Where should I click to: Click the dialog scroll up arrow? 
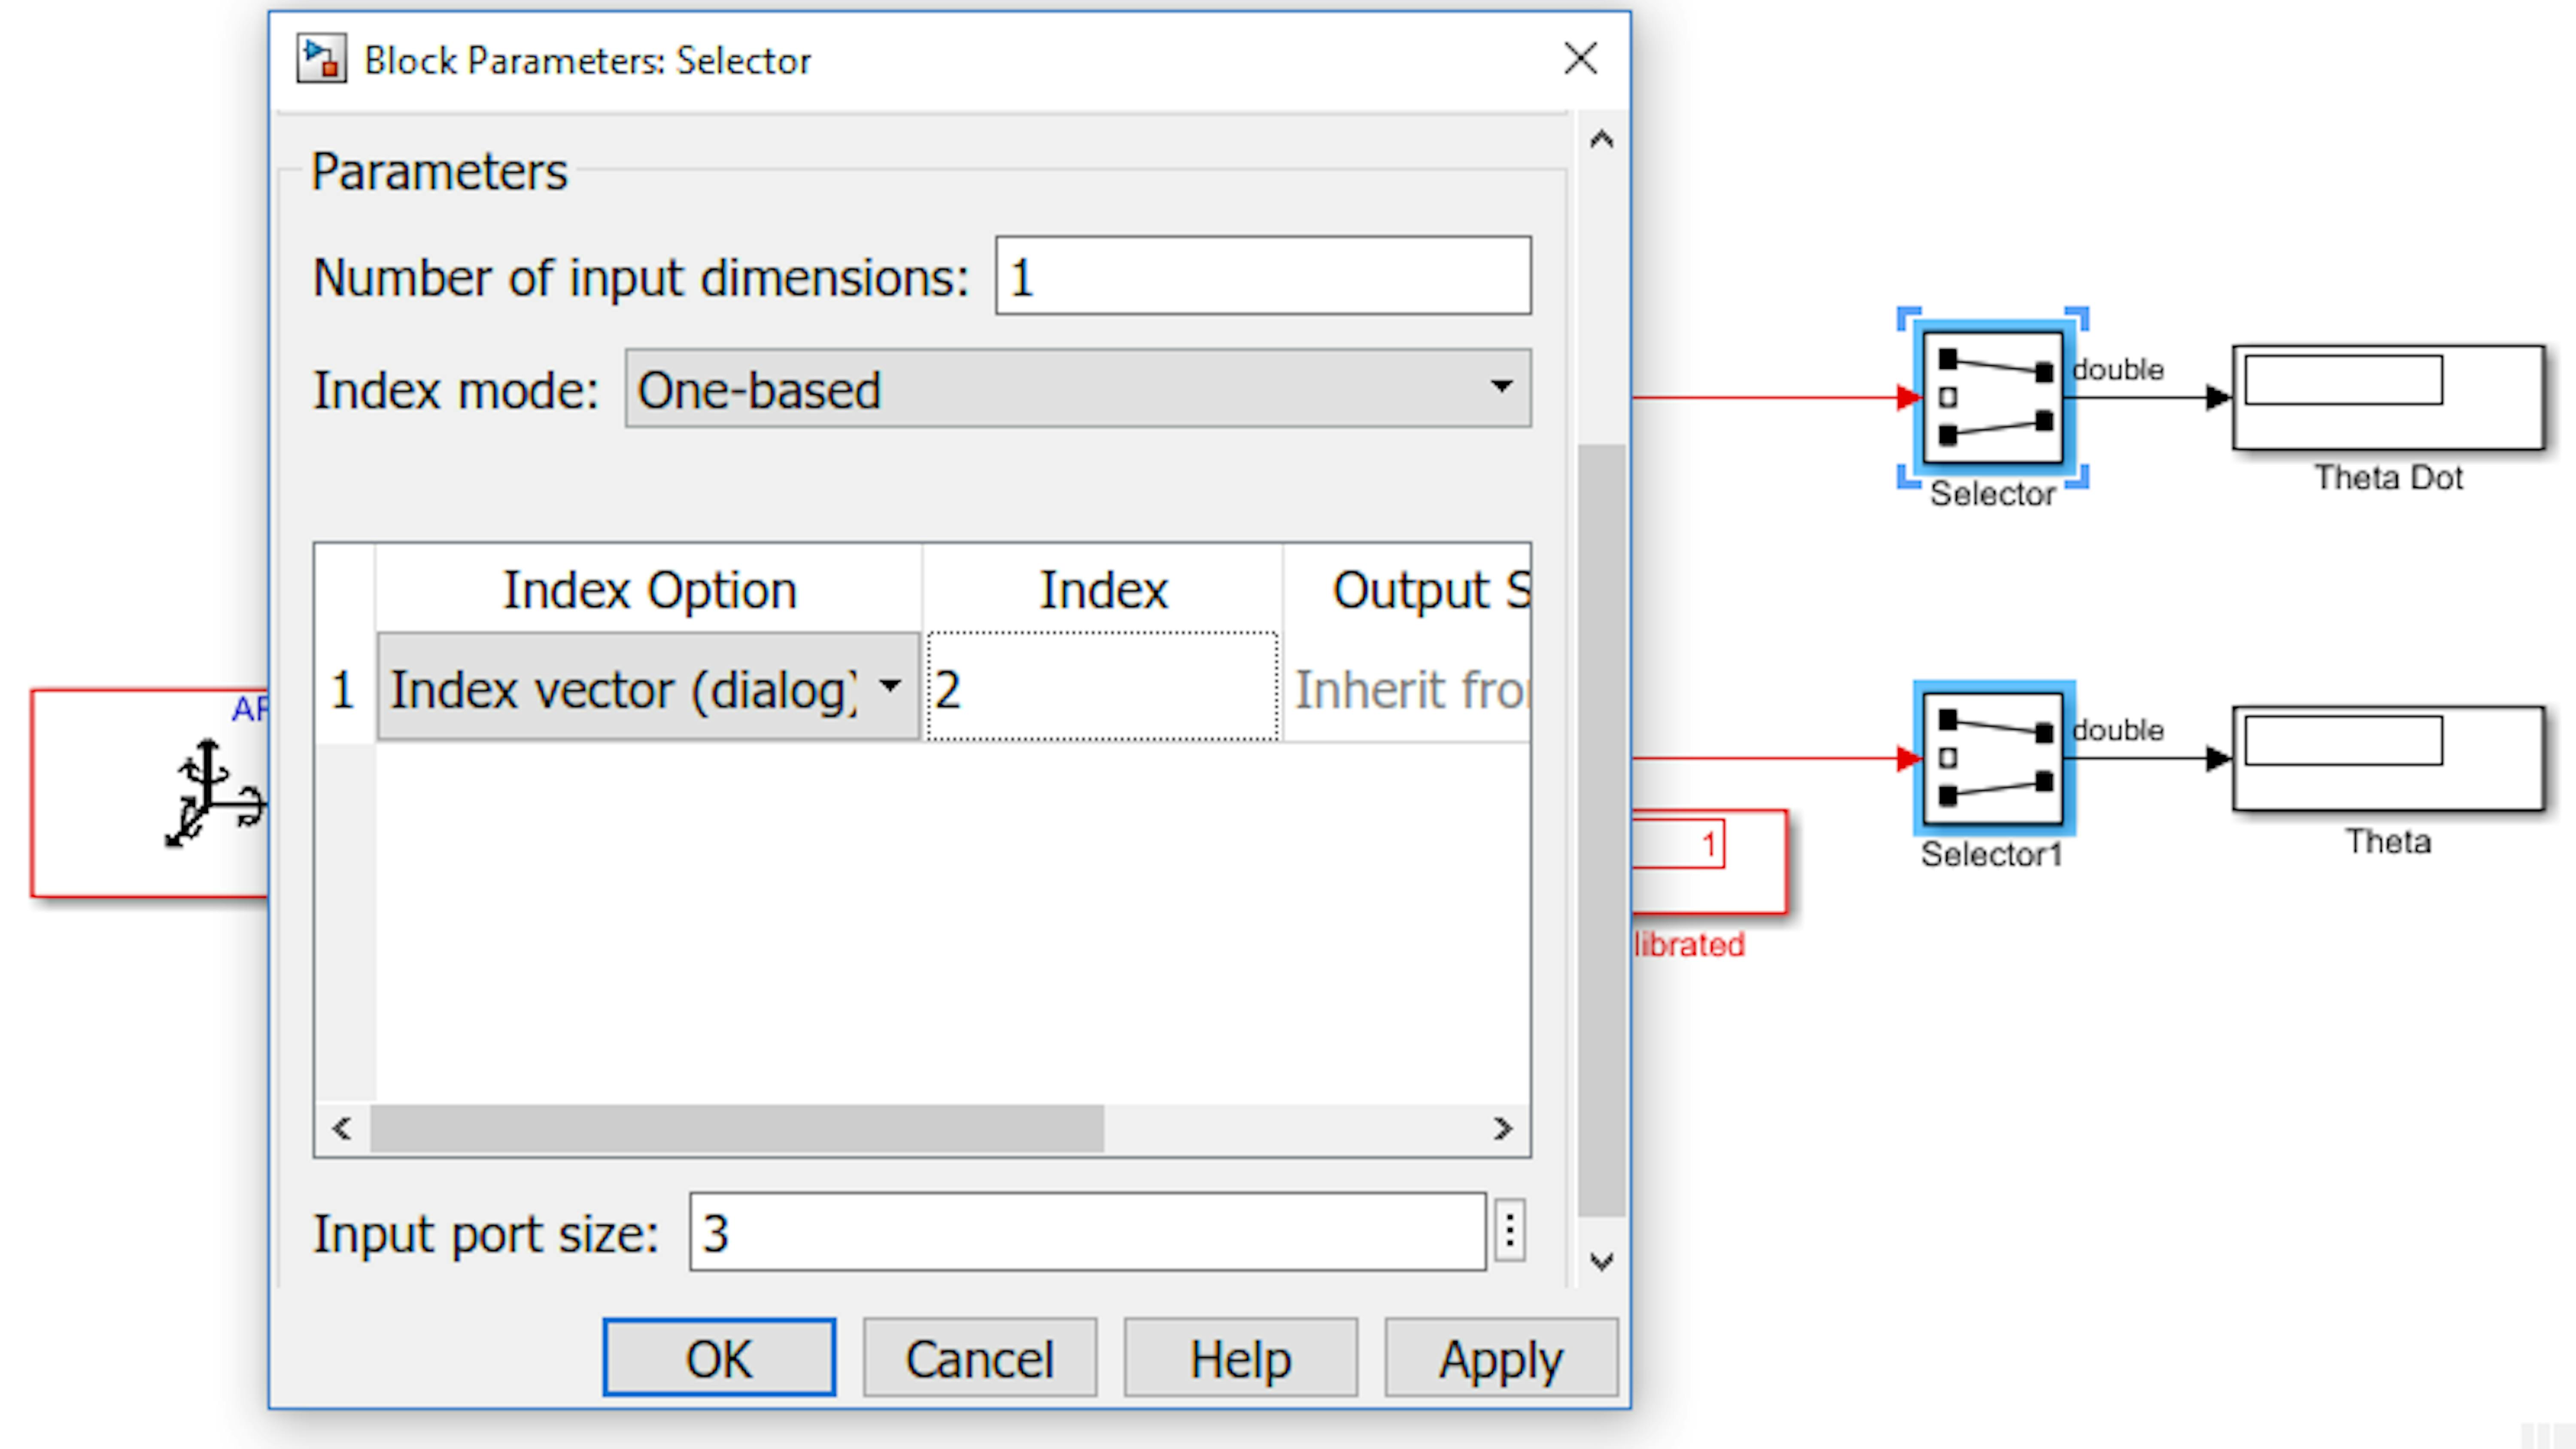[x=1601, y=140]
